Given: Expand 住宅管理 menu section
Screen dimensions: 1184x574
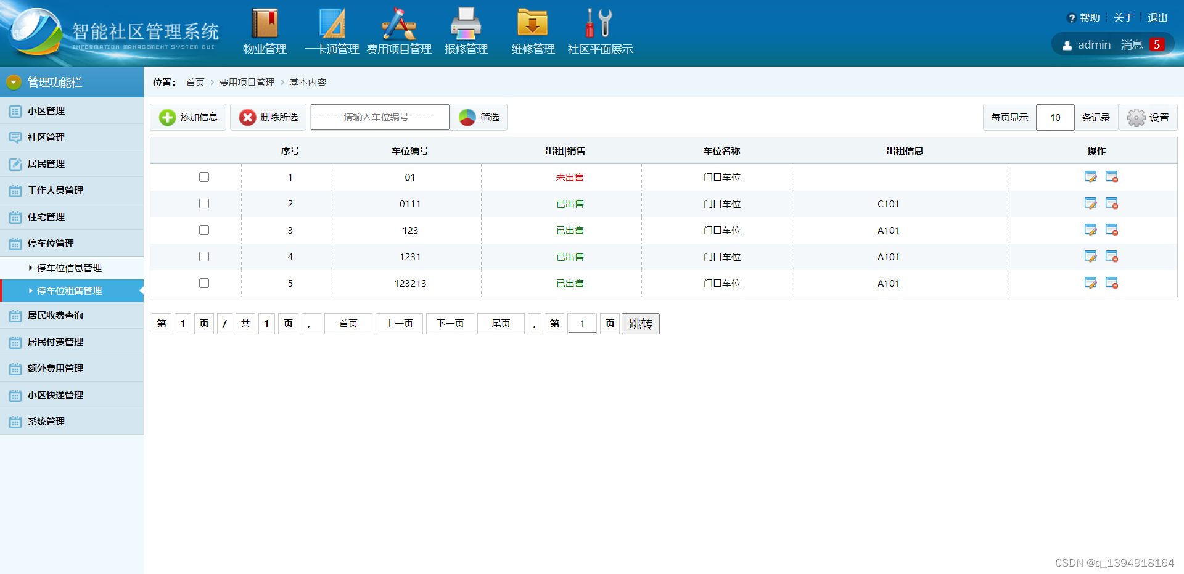Looking at the screenshot, I should point(72,217).
